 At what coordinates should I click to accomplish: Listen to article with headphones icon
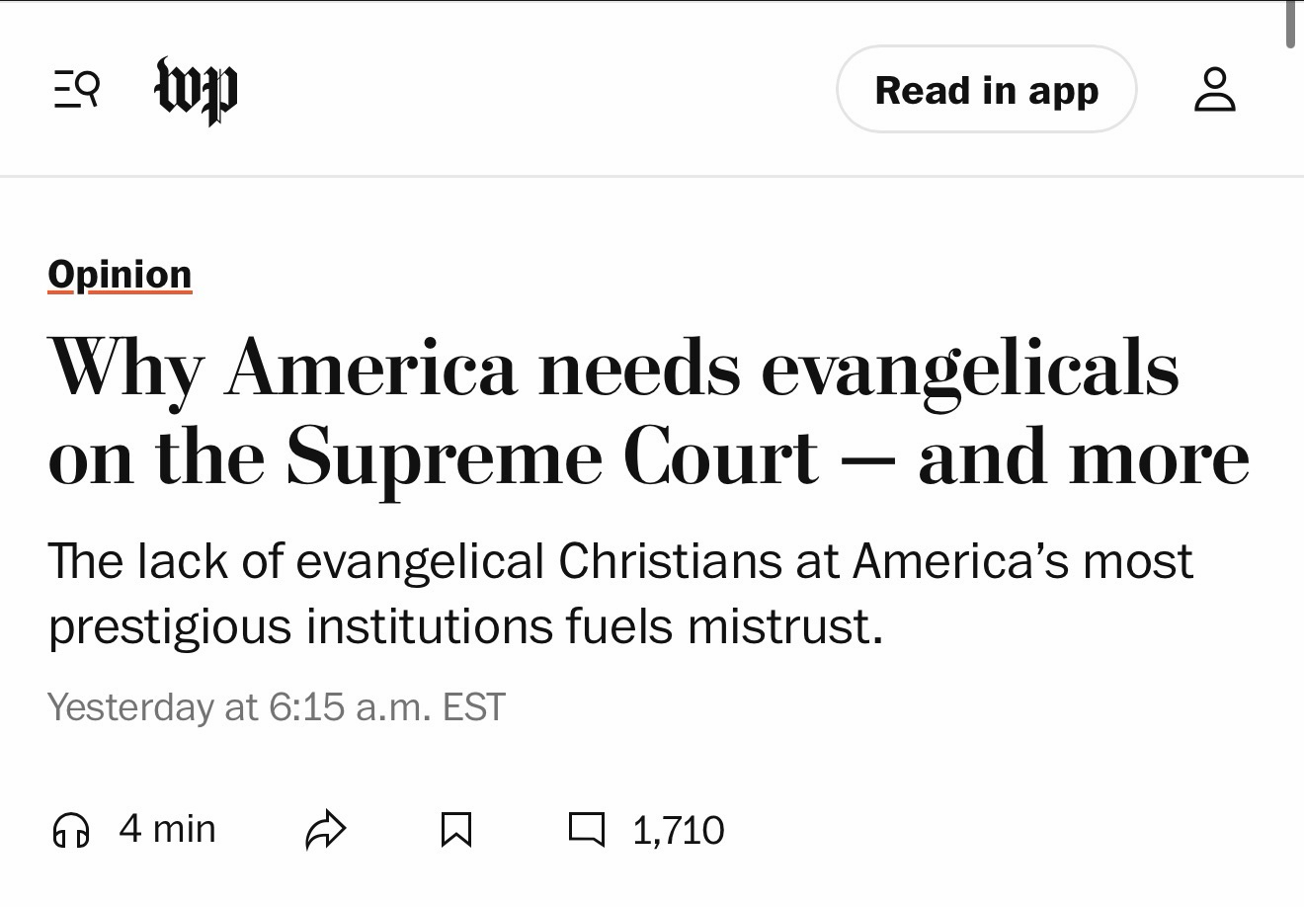pos(70,830)
